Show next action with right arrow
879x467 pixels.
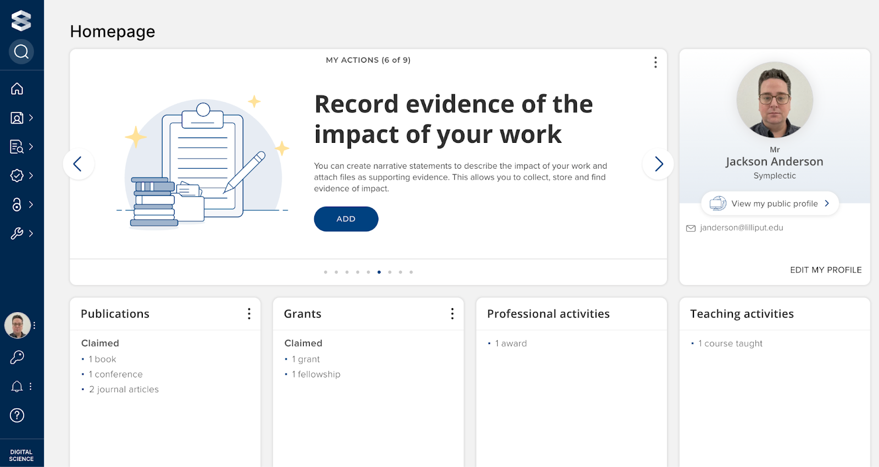pyautogui.click(x=658, y=164)
